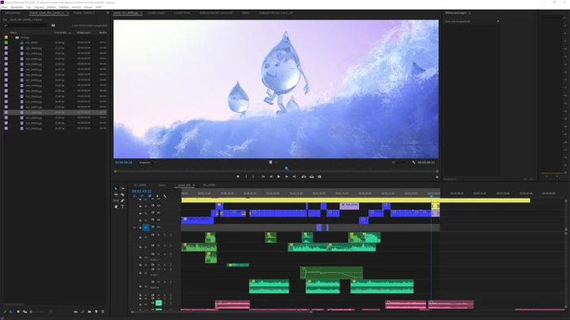Select the Pen tool in timeline toolbar
570x320 pixels.
[x=122, y=200]
